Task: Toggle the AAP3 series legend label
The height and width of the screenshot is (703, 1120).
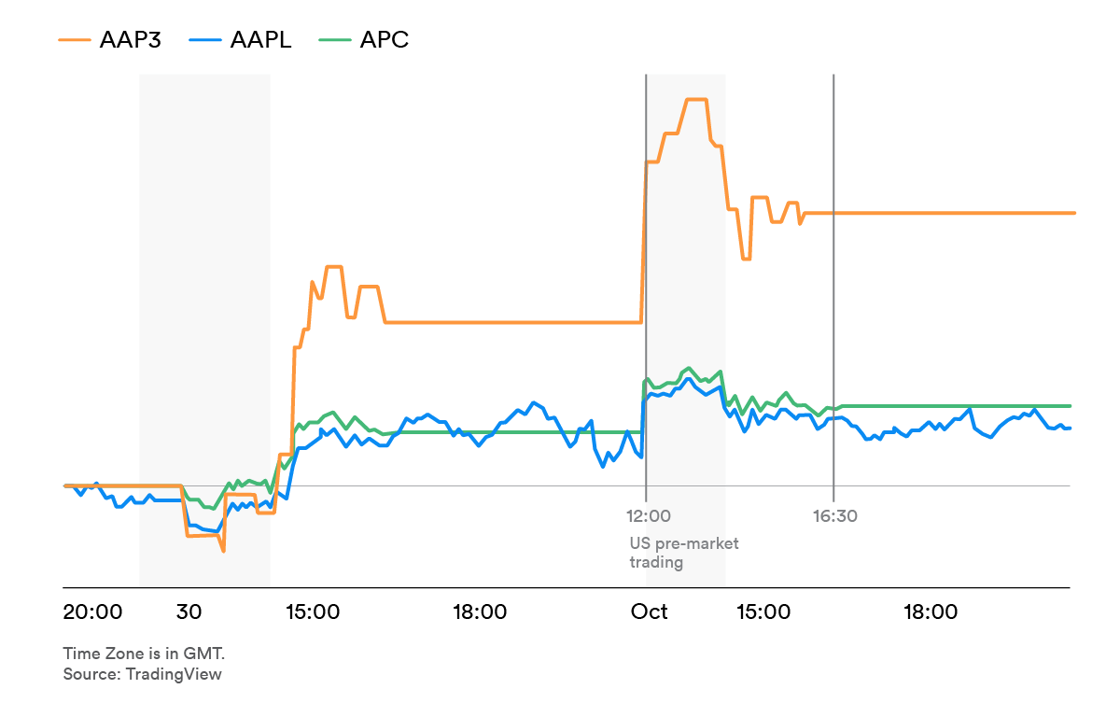Action: point(130,40)
